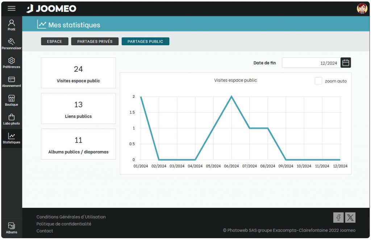Open the calendar date picker
The image size is (371, 240).
tap(346, 63)
